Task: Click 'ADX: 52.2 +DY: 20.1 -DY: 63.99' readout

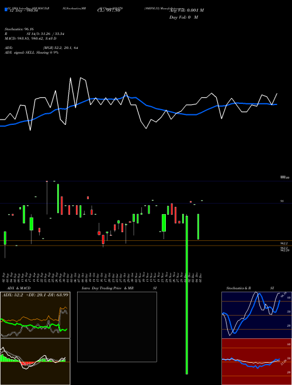Action: 35,295
